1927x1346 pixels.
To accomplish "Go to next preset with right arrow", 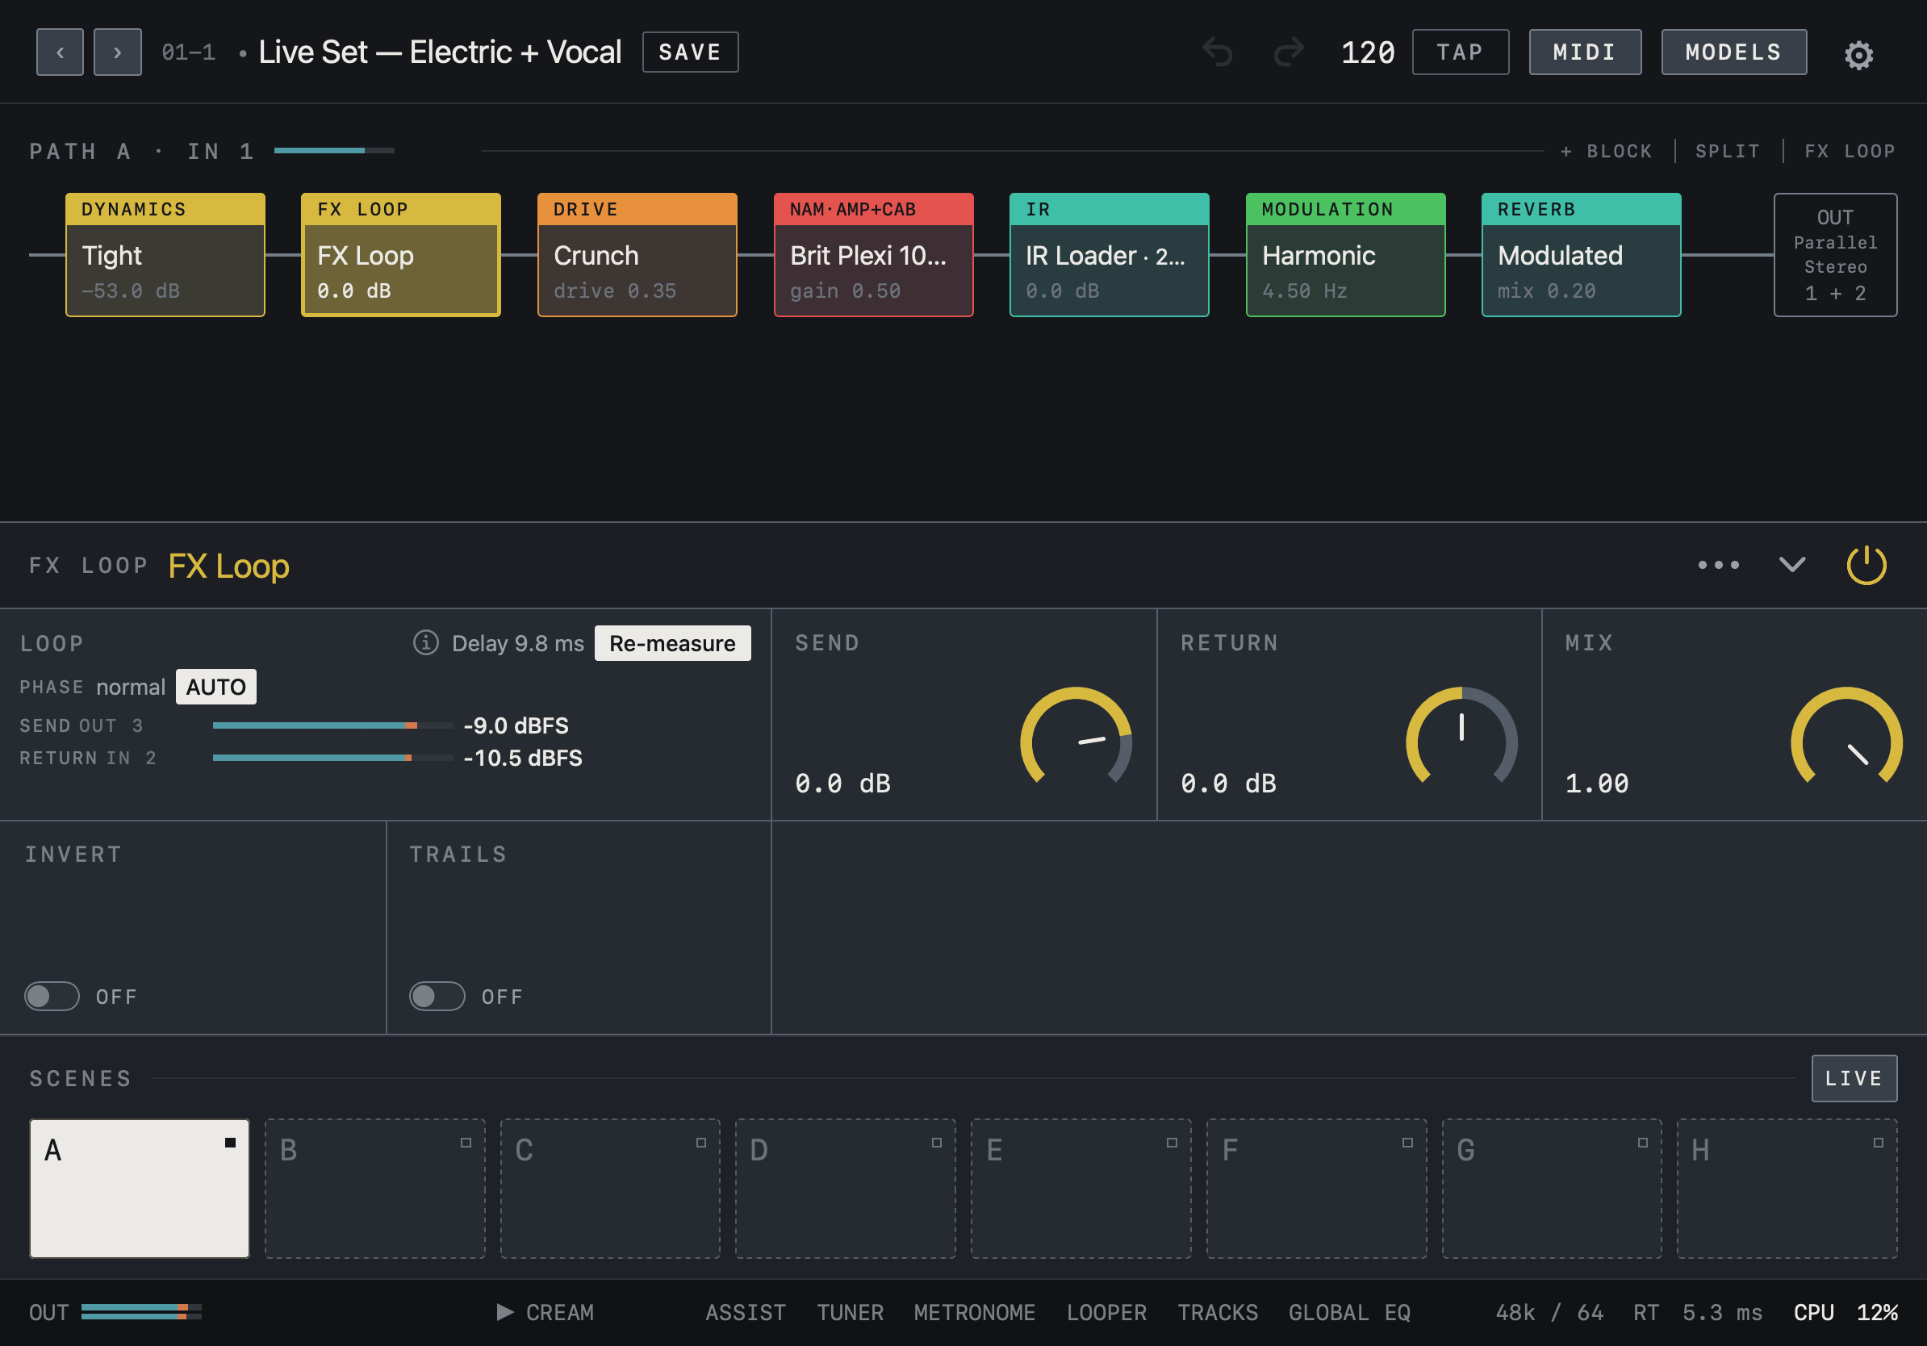I will click(x=118, y=52).
